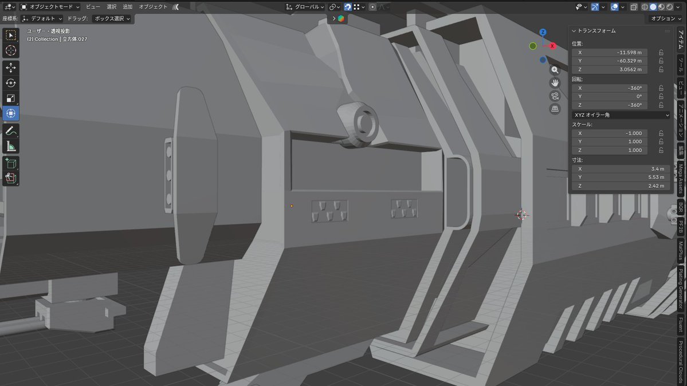Image resolution: width=687 pixels, height=386 pixels.
Task: Open the オブジェクト menu
Action: click(x=153, y=6)
